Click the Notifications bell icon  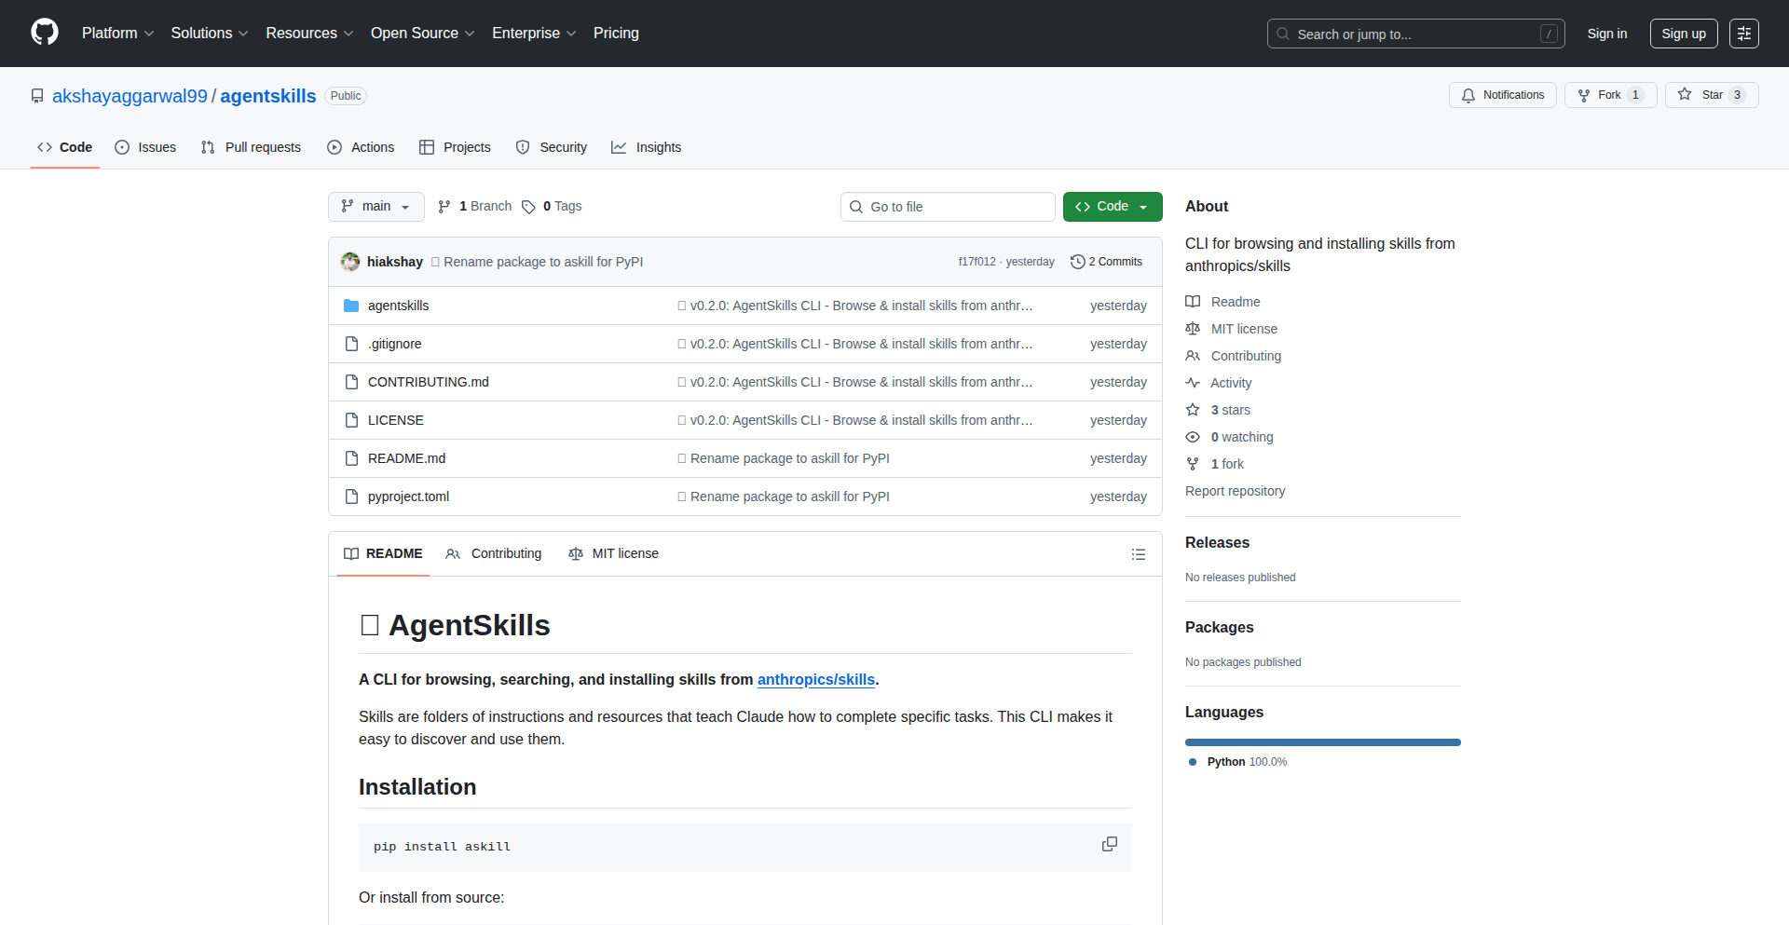[1468, 95]
